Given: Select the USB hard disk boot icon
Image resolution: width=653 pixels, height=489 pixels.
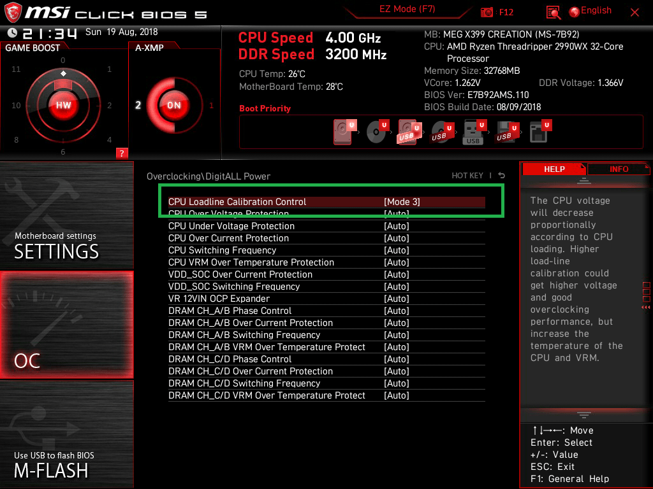Looking at the screenshot, I should (x=410, y=132).
